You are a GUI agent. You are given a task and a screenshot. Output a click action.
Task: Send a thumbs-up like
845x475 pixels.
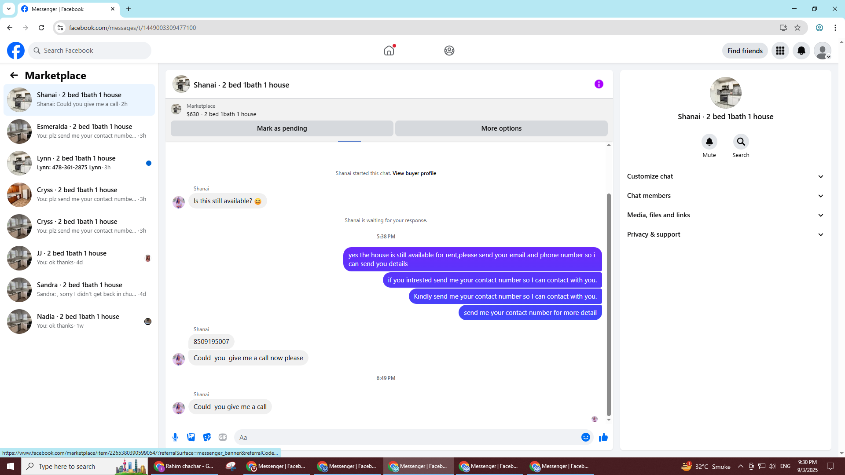pos(603,437)
